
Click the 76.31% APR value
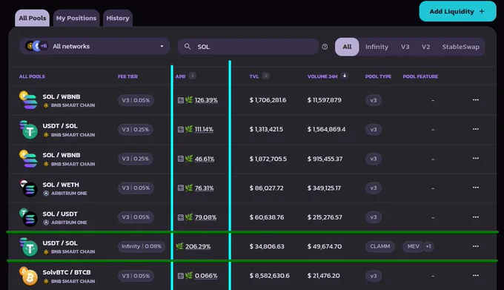coord(204,188)
